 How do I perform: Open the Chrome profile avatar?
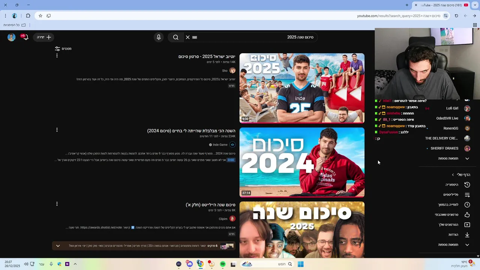tap(15, 16)
